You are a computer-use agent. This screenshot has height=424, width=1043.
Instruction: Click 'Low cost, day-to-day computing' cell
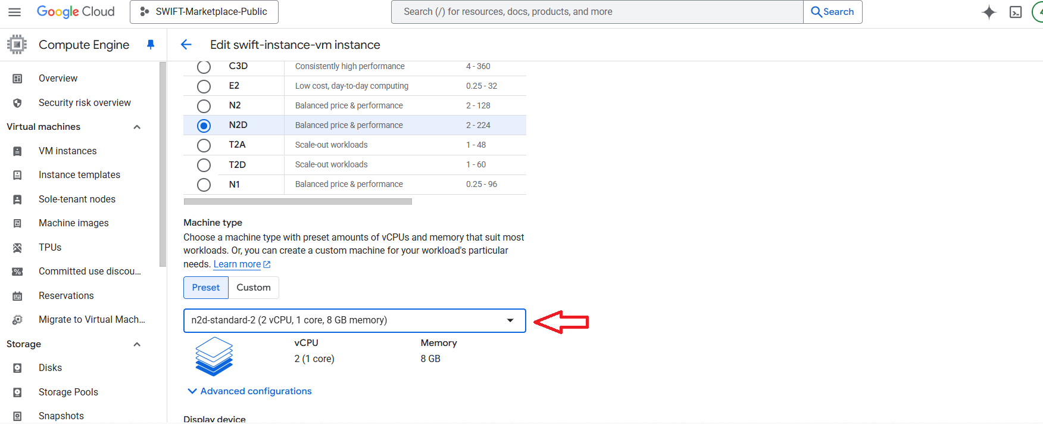coord(352,86)
